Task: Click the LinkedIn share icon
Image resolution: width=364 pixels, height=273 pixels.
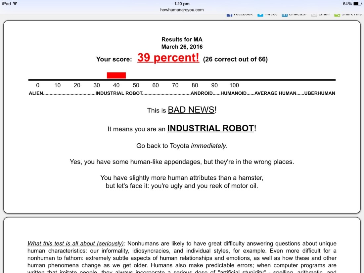Action: coord(284,15)
